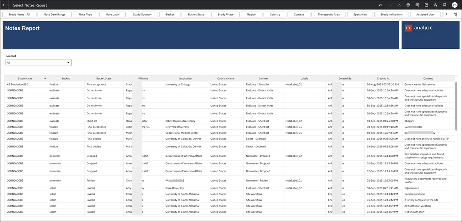Click the Country Name column header
The image size is (462, 222).
(226, 78)
